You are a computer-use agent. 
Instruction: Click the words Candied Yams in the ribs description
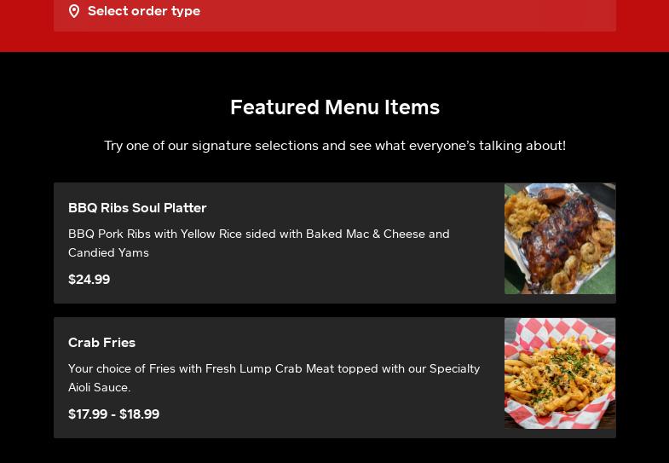tap(109, 252)
